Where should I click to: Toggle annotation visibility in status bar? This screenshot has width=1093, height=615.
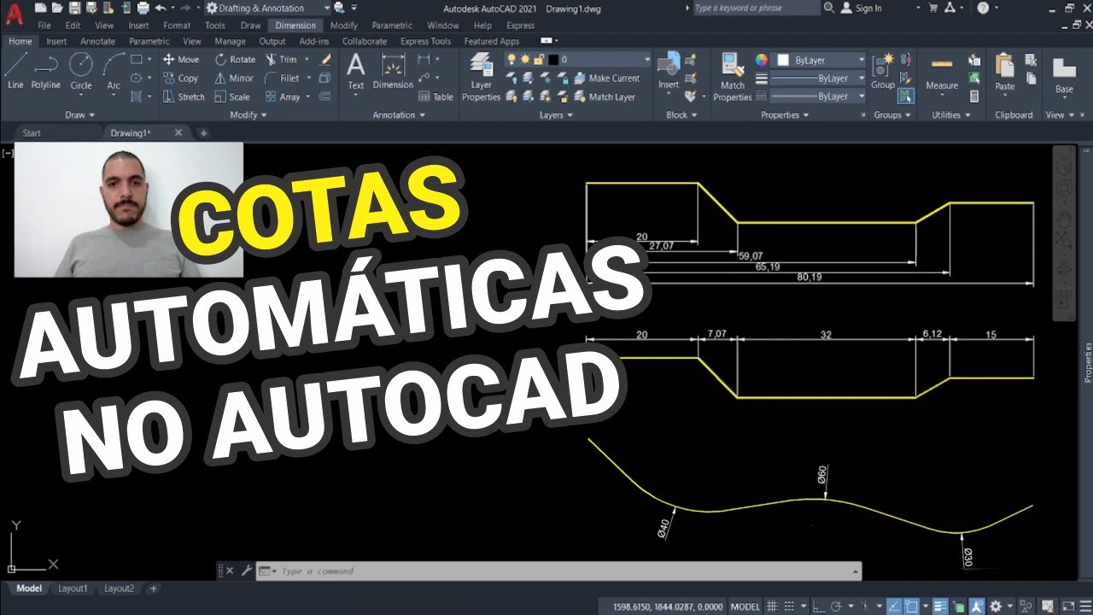tap(977, 606)
